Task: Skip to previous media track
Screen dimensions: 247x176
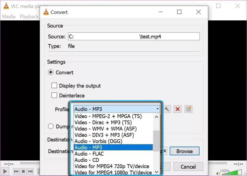Action: coord(16,171)
